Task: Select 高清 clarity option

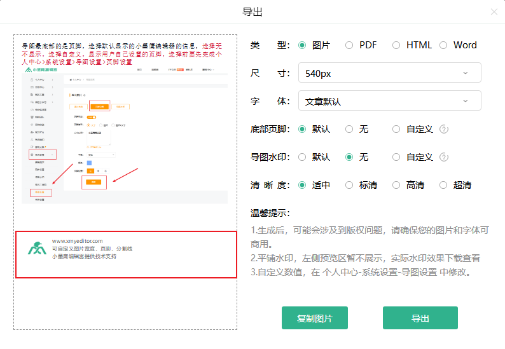Action: tap(396, 185)
